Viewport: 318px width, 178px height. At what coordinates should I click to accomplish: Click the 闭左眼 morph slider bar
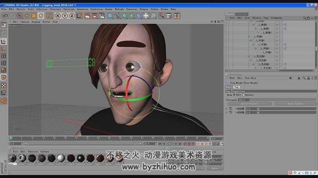point(288,109)
